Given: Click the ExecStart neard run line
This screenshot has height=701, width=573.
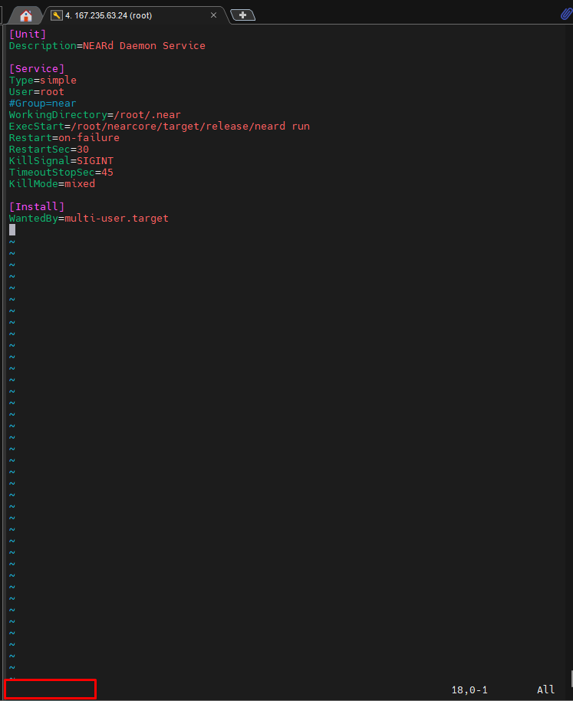Looking at the screenshot, I should (x=160, y=126).
